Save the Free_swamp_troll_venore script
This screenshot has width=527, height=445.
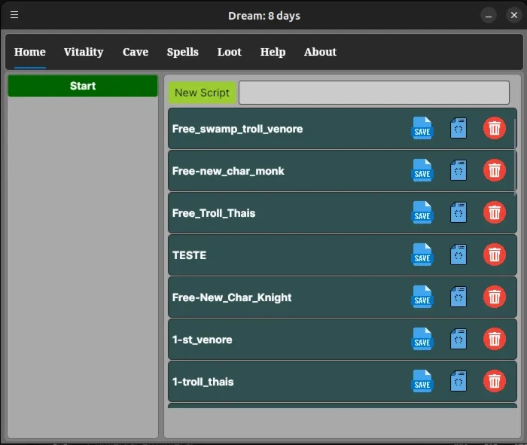422,128
